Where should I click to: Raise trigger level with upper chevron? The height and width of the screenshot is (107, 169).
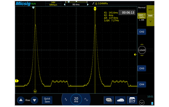[x=142, y=44]
